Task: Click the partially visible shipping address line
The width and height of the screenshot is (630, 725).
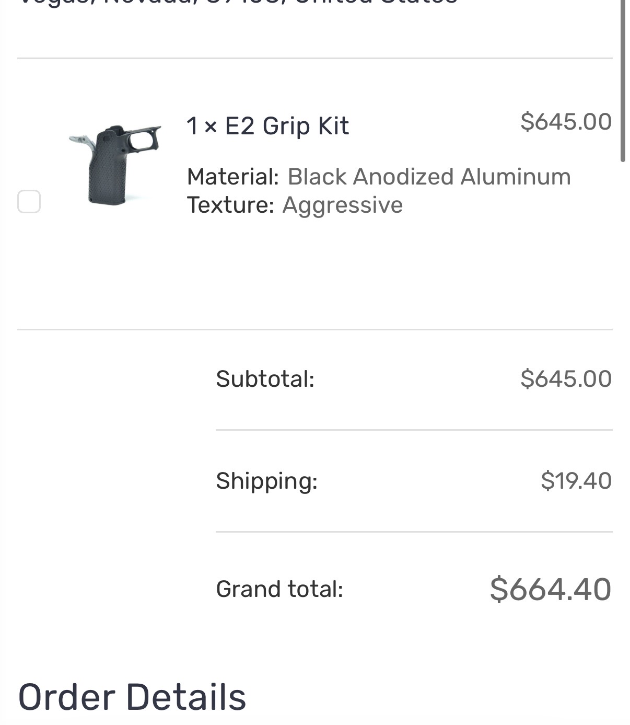Action: click(x=238, y=3)
